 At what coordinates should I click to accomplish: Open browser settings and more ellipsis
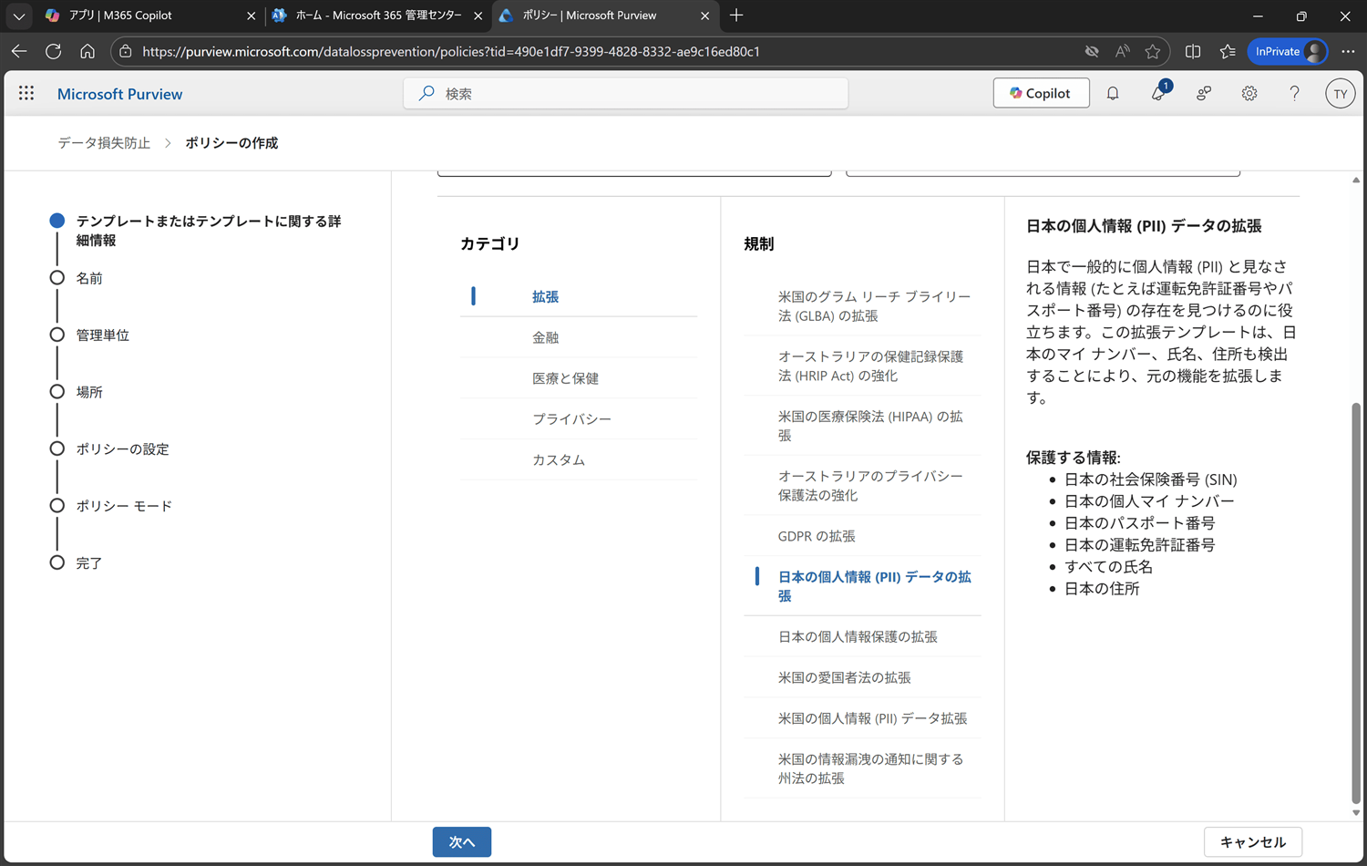pyautogui.click(x=1348, y=51)
